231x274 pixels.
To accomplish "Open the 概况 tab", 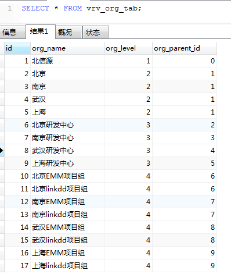I will pos(68,32).
